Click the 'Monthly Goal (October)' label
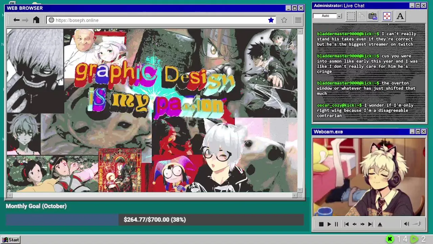 pos(36,206)
